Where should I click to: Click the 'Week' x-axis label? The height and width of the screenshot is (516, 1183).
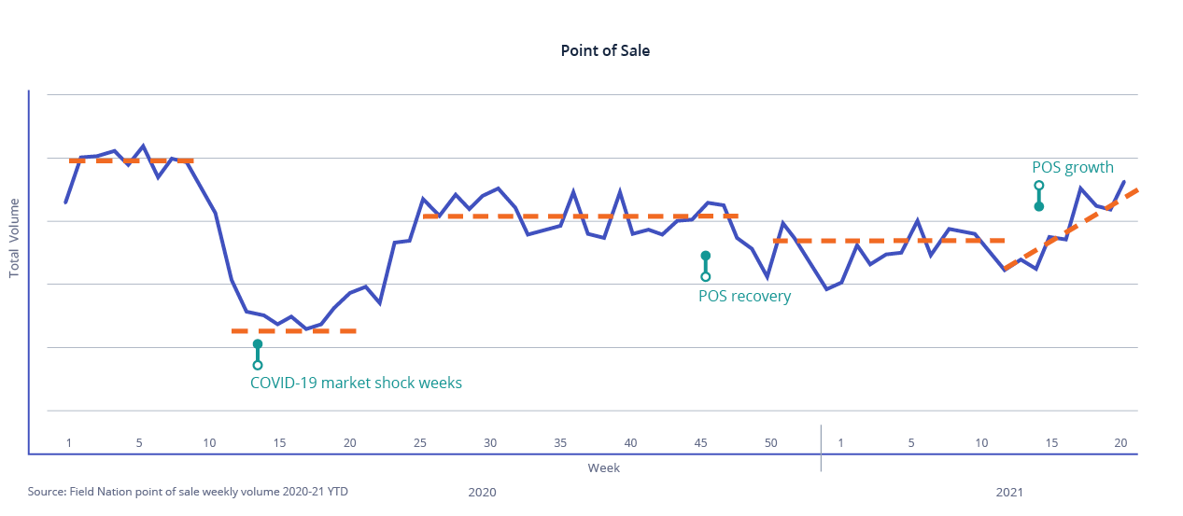pyautogui.click(x=603, y=467)
